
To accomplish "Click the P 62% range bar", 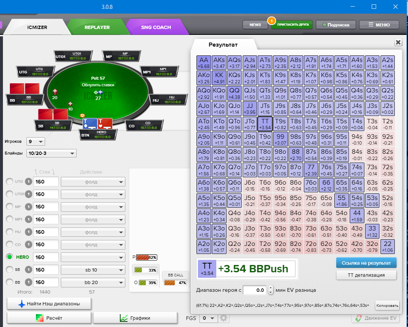I will click(147, 257).
